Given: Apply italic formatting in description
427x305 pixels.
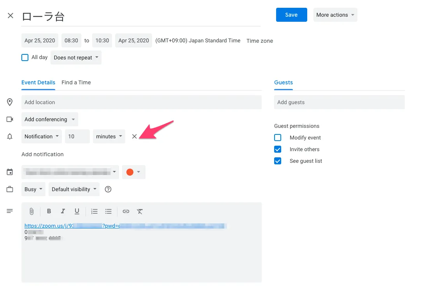Looking at the screenshot, I should click(x=63, y=211).
